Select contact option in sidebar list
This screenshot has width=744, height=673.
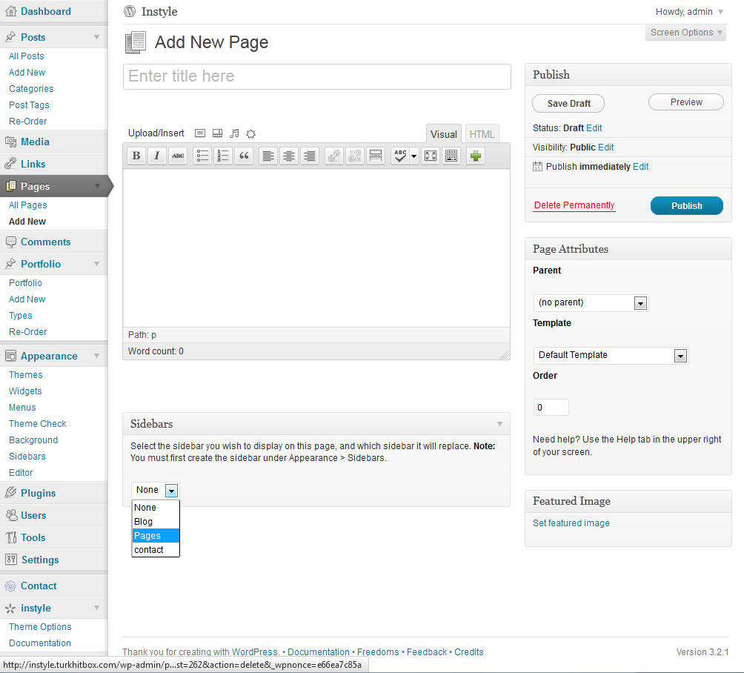(x=156, y=550)
